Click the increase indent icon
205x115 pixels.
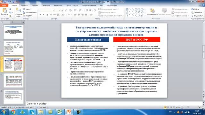point(90,10)
